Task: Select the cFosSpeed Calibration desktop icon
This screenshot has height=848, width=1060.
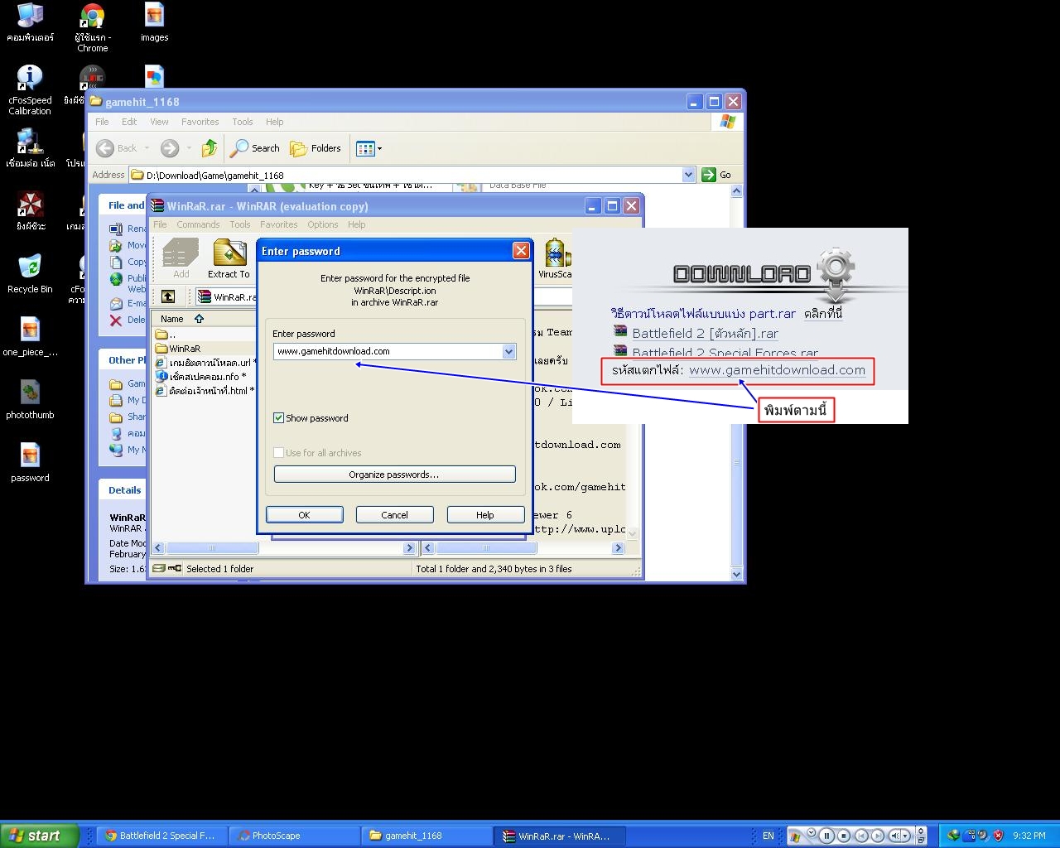Action: (x=30, y=89)
